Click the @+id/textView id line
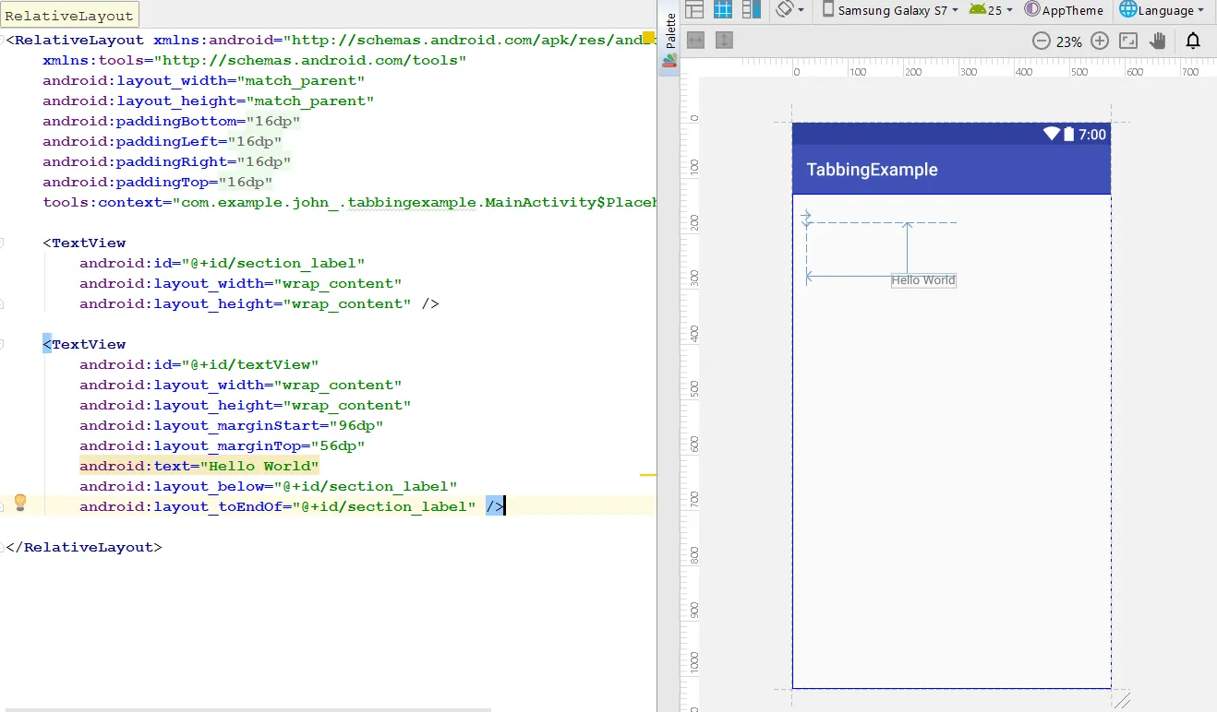The image size is (1217, 712). coord(199,364)
